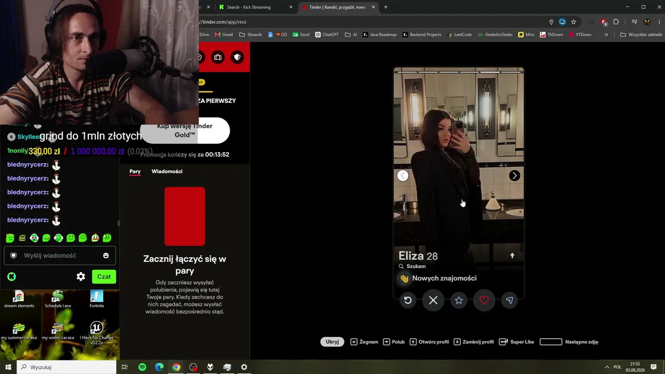Select the Pary tab
Image resolution: width=665 pixels, height=374 pixels.
click(x=135, y=171)
